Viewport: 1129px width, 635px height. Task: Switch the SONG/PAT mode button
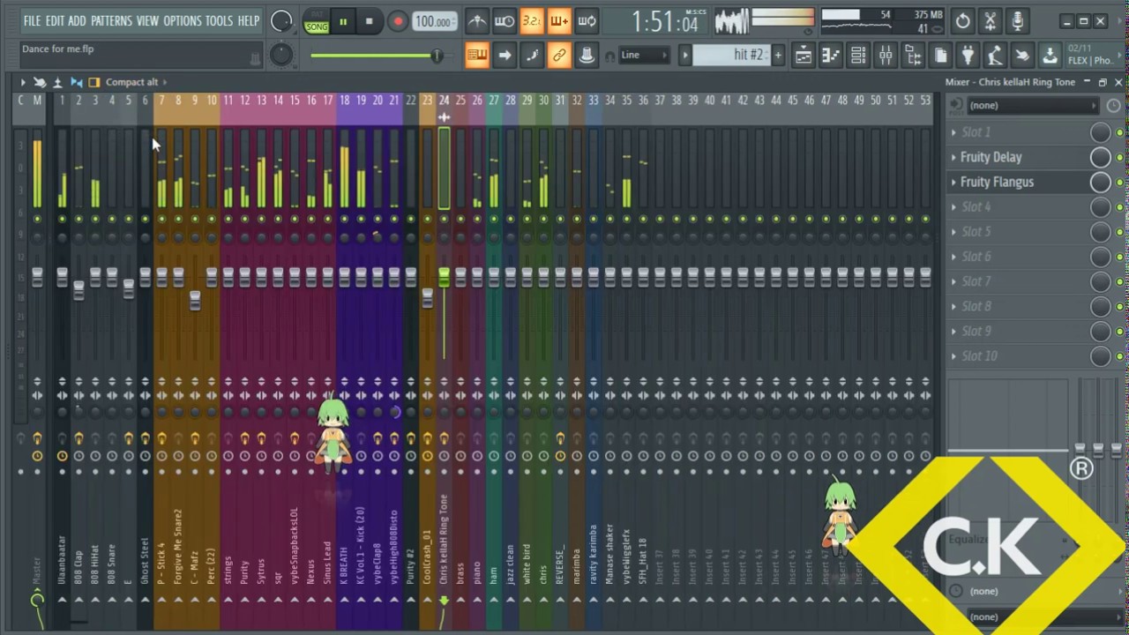tap(316, 21)
